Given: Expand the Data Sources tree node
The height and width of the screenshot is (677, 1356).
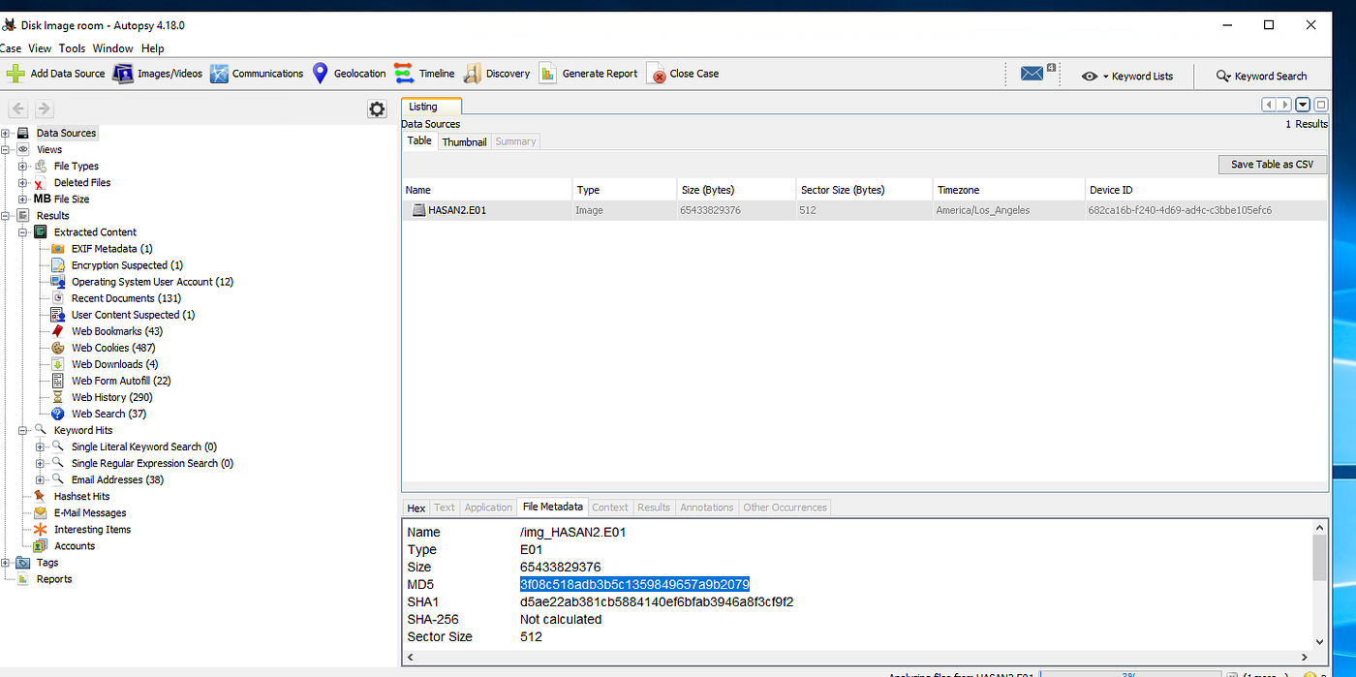Looking at the screenshot, I should click(x=6, y=133).
